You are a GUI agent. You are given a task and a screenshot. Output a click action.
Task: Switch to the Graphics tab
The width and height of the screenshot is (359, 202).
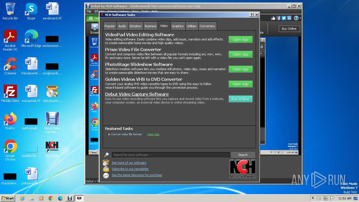178,26
